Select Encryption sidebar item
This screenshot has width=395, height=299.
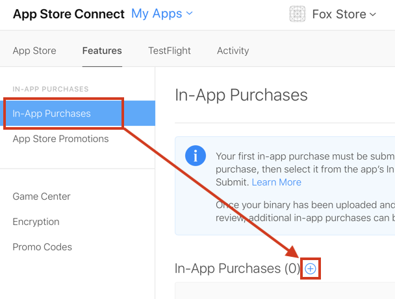click(x=36, y=222)
